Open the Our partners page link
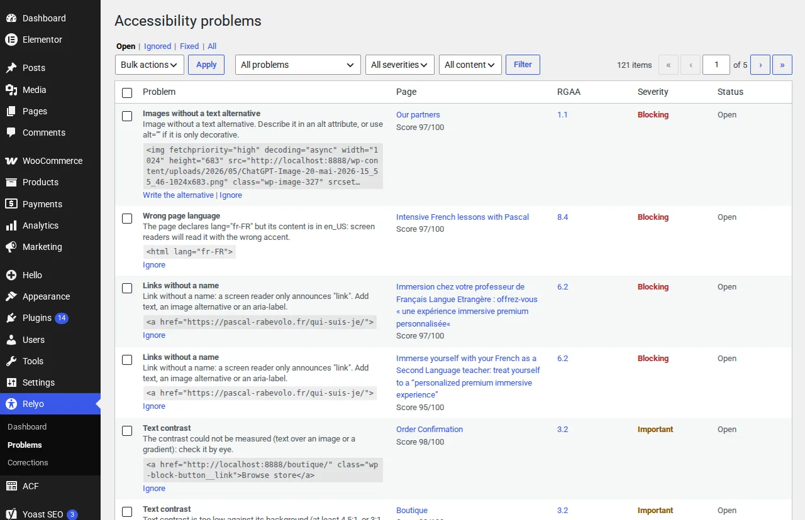This screenshot has height=520, width=805. [x=418, y=115]
